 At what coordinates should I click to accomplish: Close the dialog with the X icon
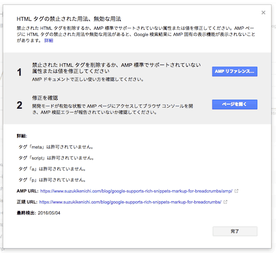pyautogui.click(x=263, y=13)
